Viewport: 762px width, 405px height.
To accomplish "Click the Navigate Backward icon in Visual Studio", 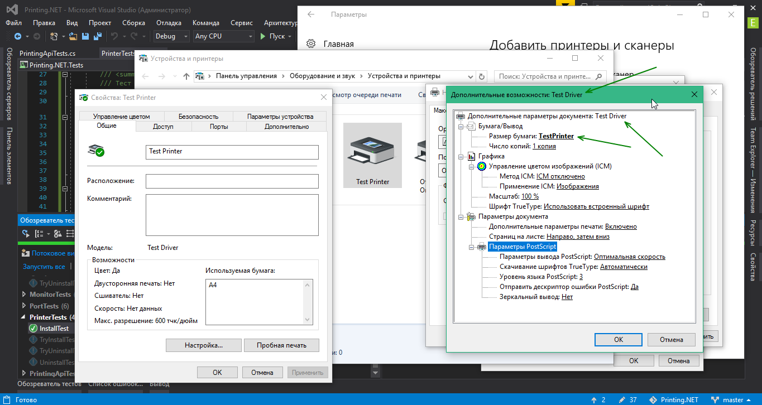I will (x=17, y=36).
